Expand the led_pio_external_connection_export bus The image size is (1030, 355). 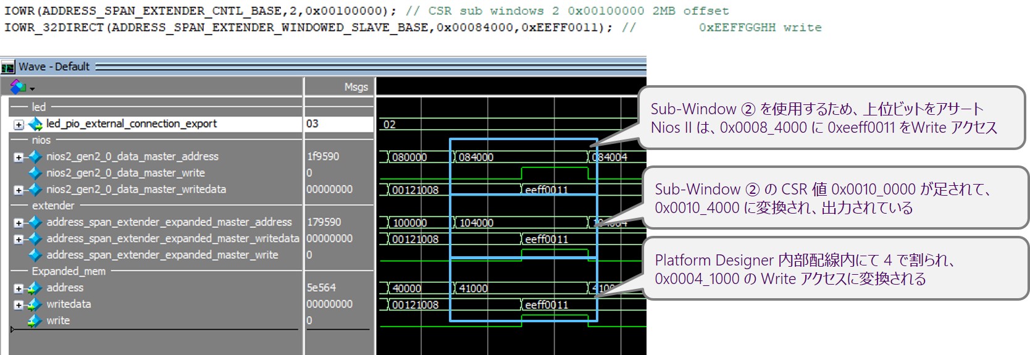[x=19, y=125]
